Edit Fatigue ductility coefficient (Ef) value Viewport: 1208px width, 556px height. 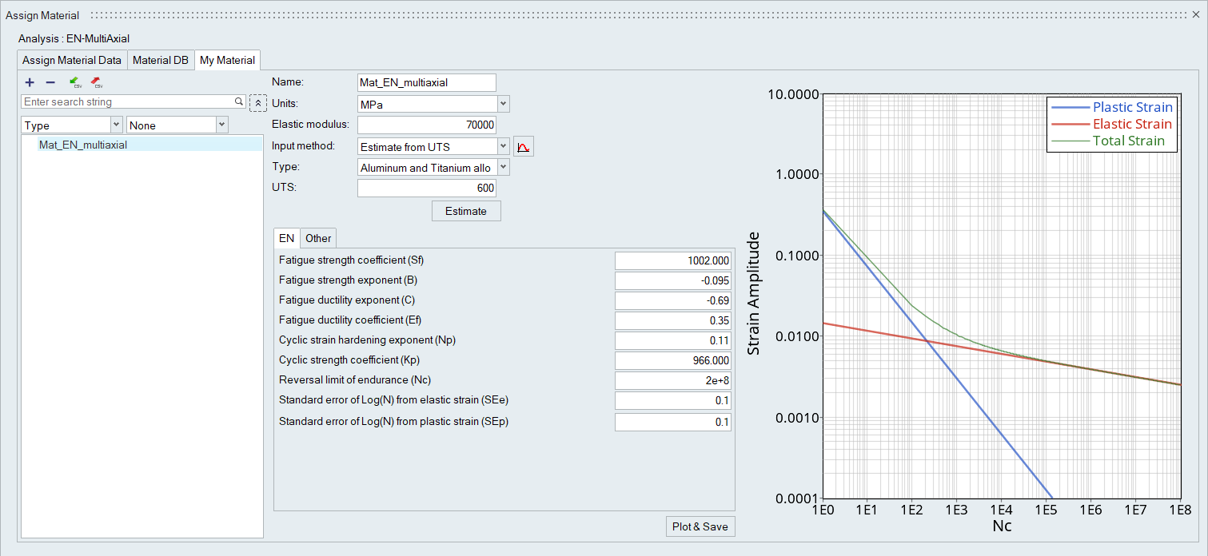pyautogui.click(x=673, y=320)
